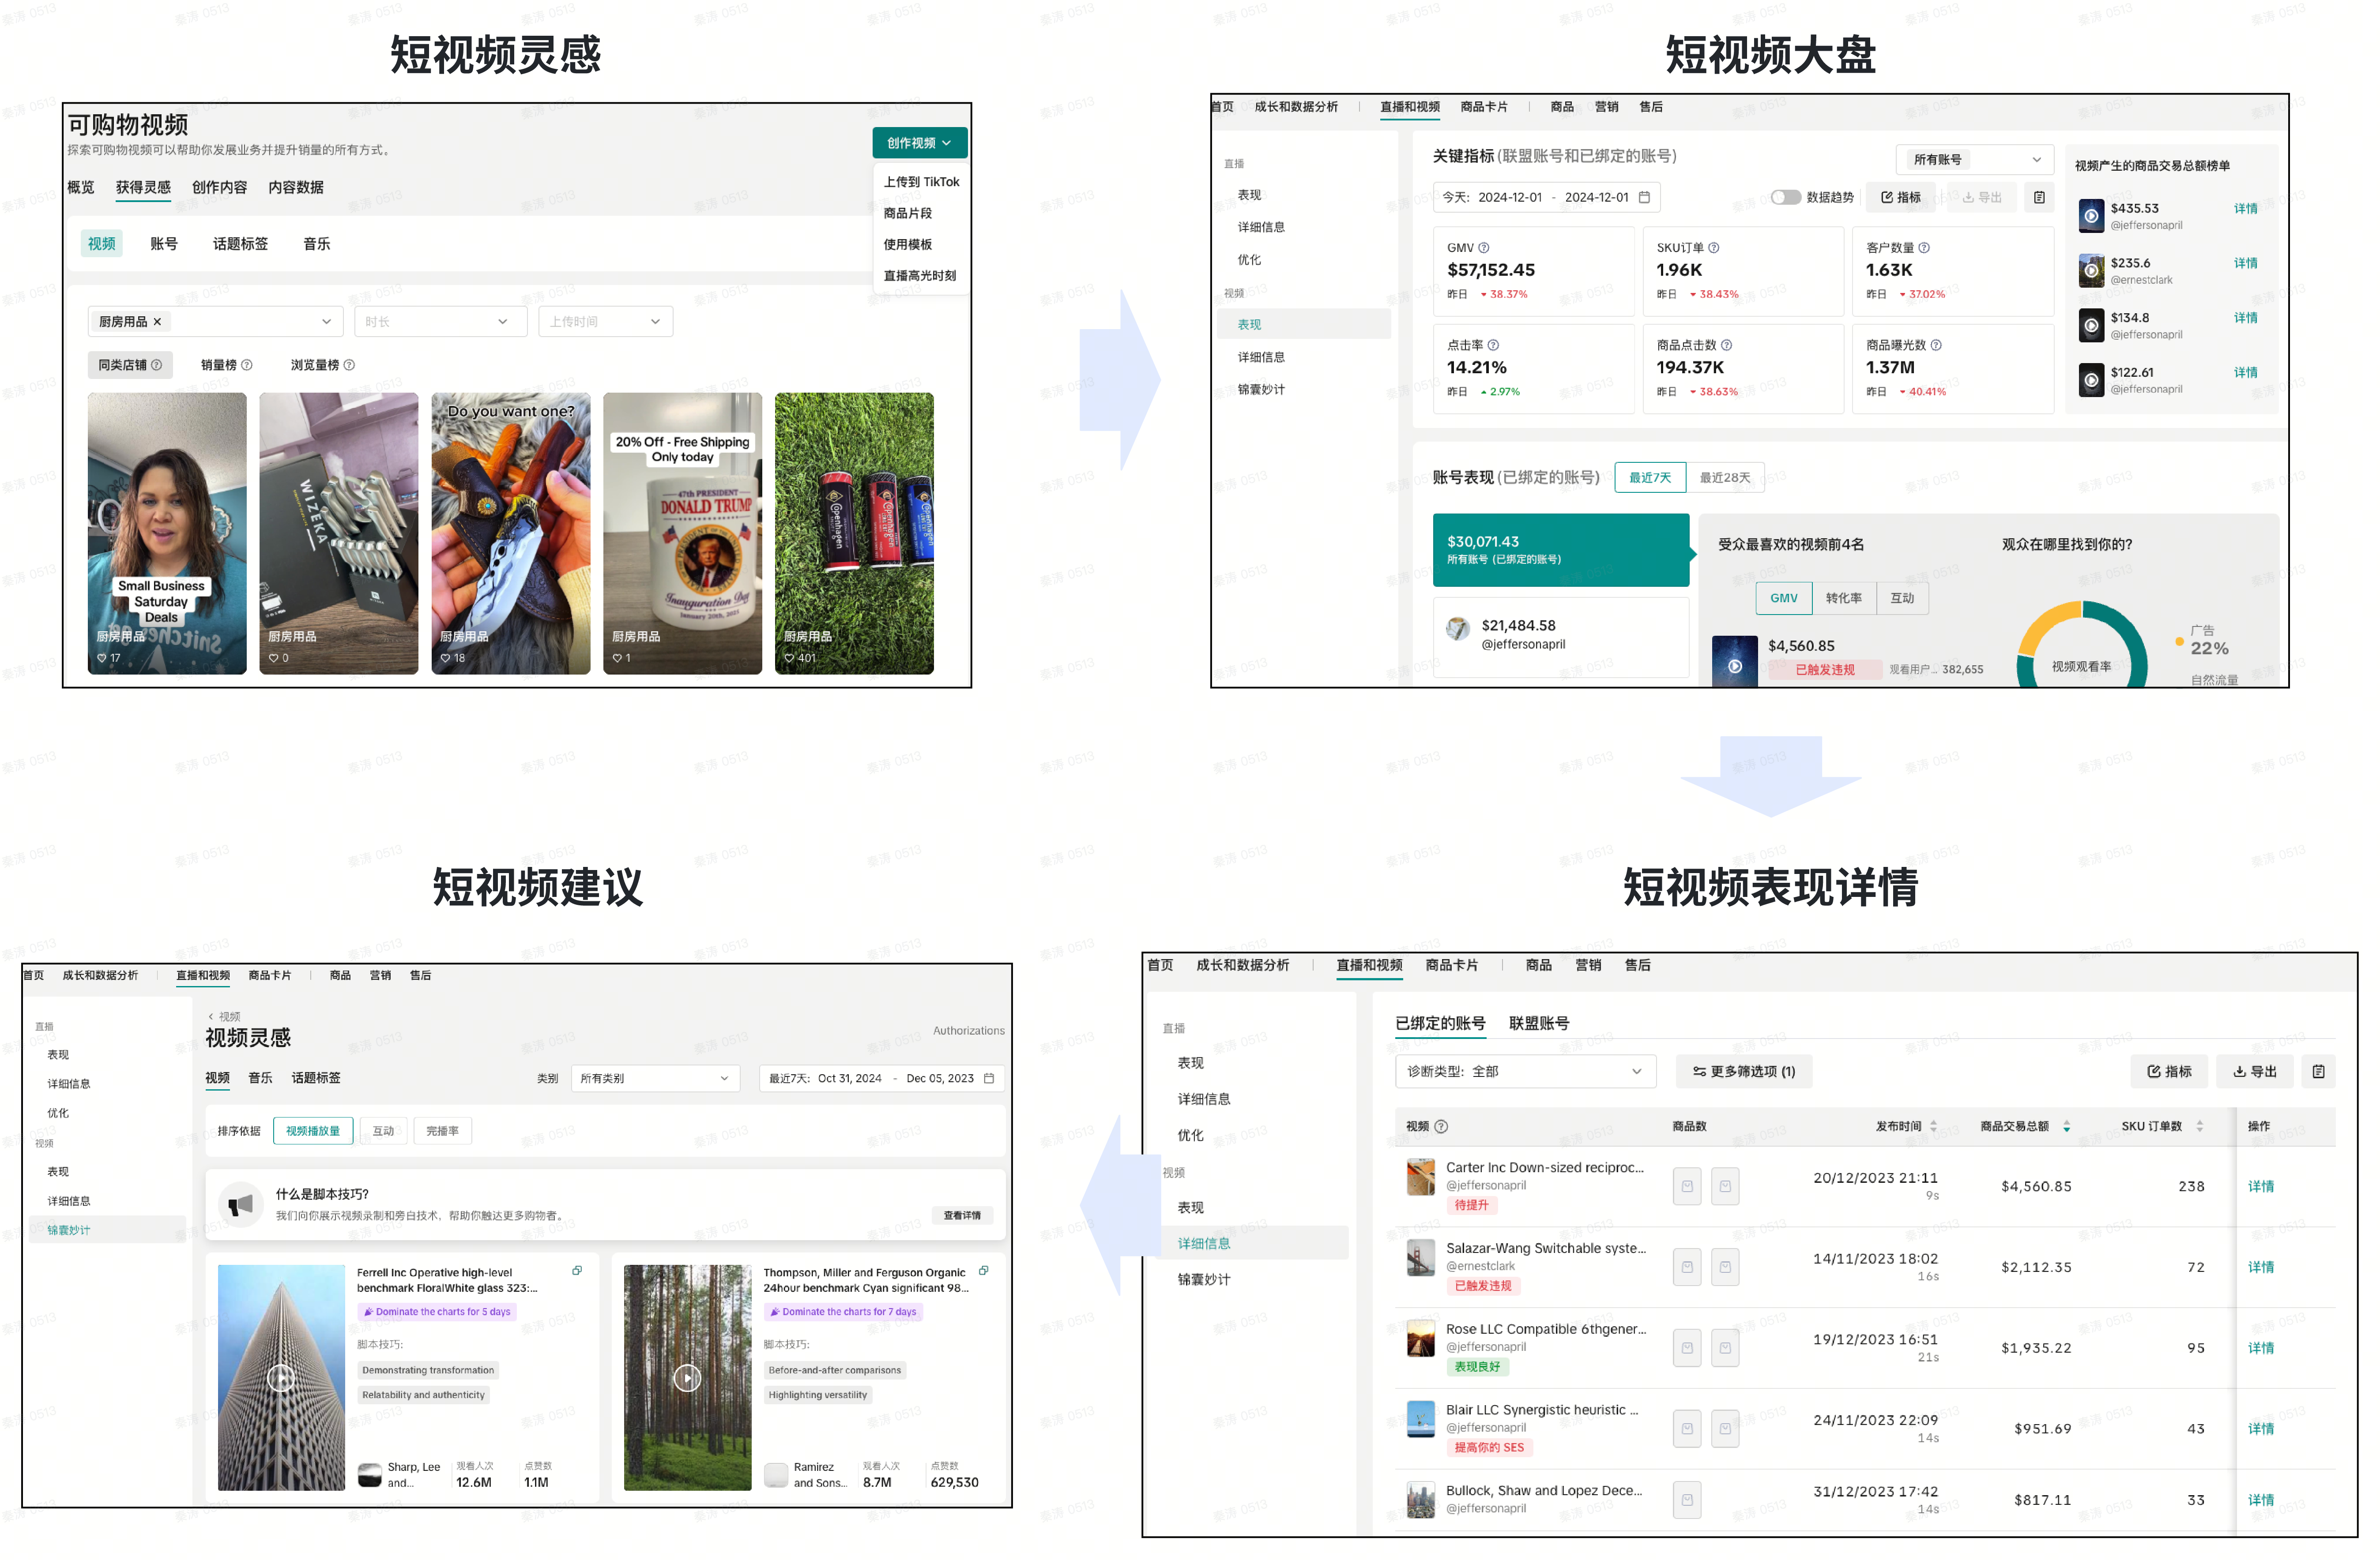The width and height of the screenshot is (2380, 1560).
Task: Open the Donald Trump mug video thumbnail
Action: 682,534
